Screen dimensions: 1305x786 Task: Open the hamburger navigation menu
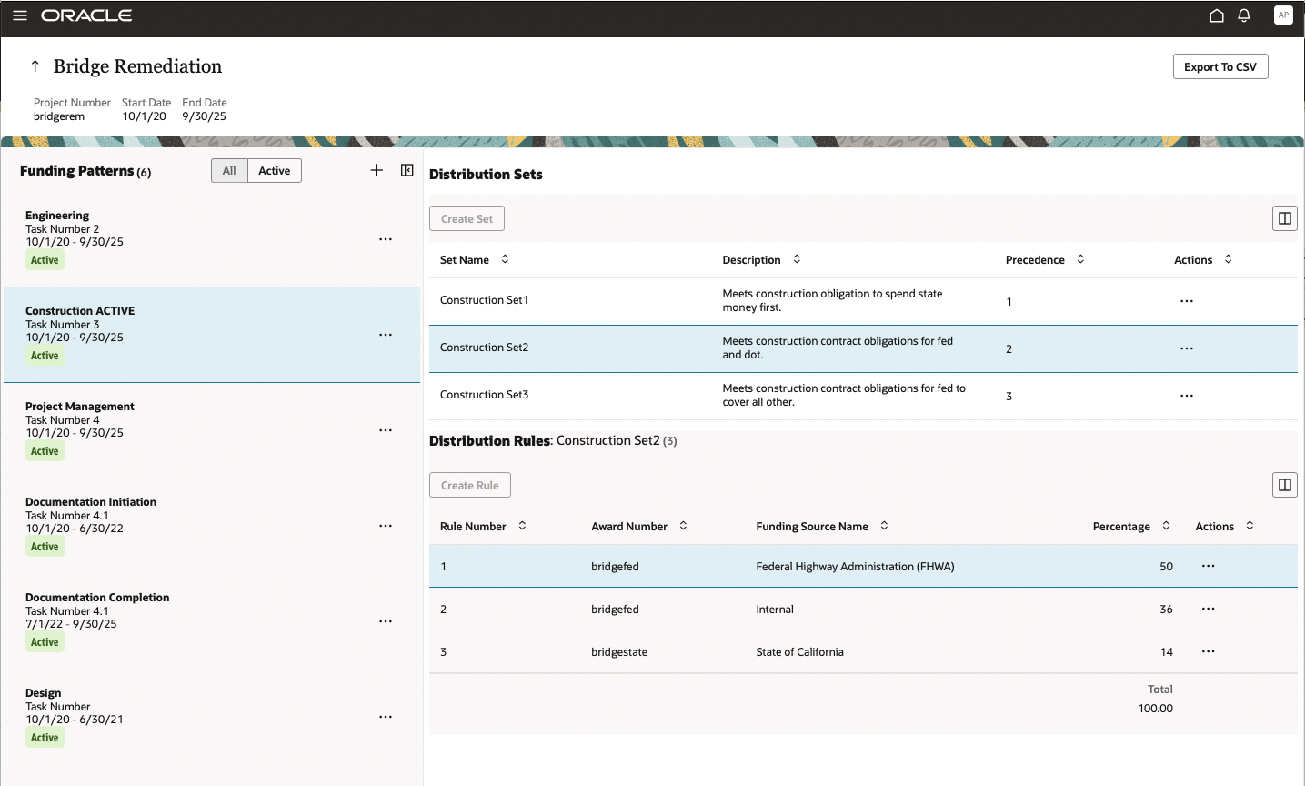tap(20, 15)
